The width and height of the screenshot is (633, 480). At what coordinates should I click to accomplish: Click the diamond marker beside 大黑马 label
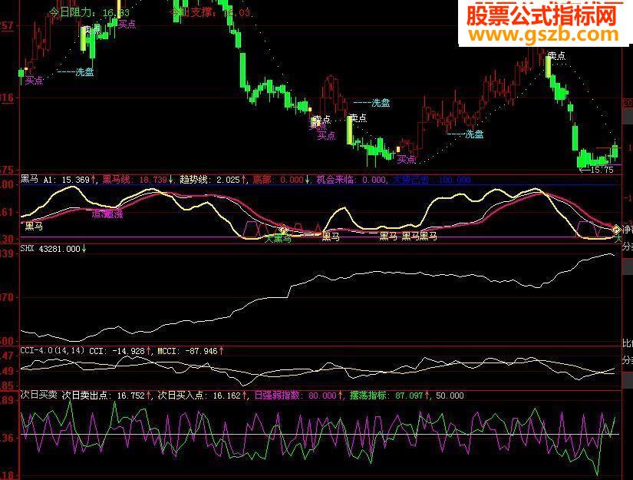(283, 230)
